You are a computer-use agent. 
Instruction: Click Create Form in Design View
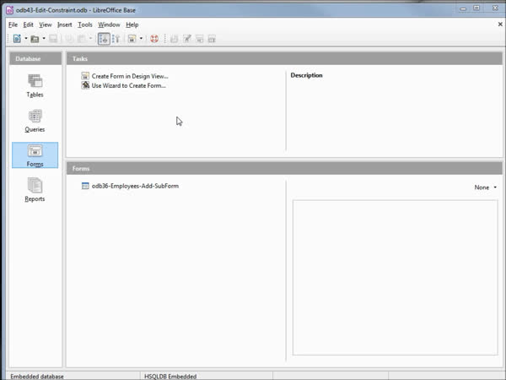(130, 76)
